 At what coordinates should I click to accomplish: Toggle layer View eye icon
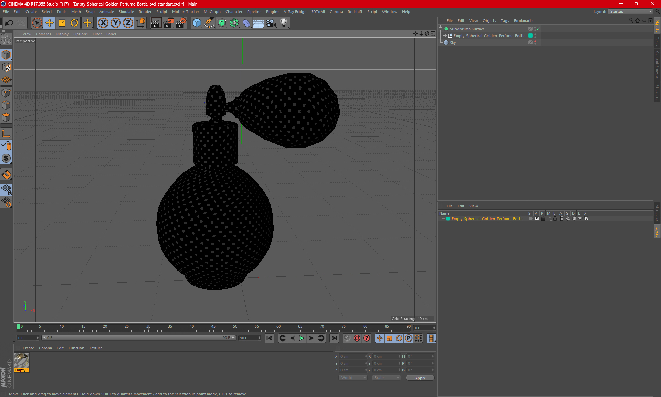pyautogui.click(x=537, y=218)
